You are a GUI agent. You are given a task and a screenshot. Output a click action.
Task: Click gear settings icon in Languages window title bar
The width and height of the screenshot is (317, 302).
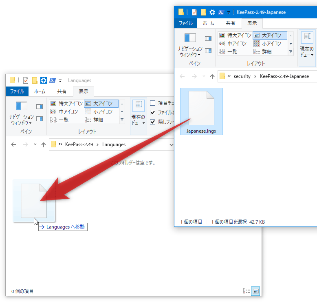[x=44, y=80]
